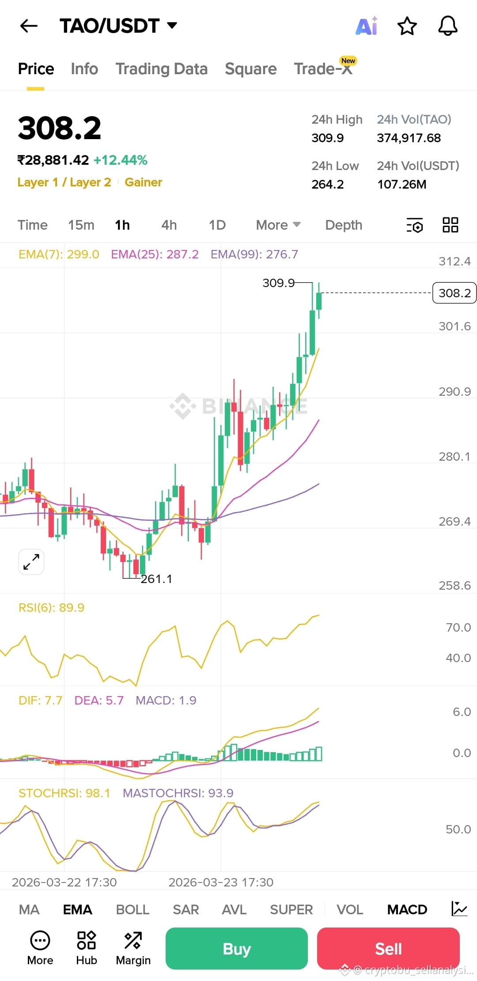Toggle the SAR indicator
This screenshot has height=981, width=477.
[x=185, y=909]
